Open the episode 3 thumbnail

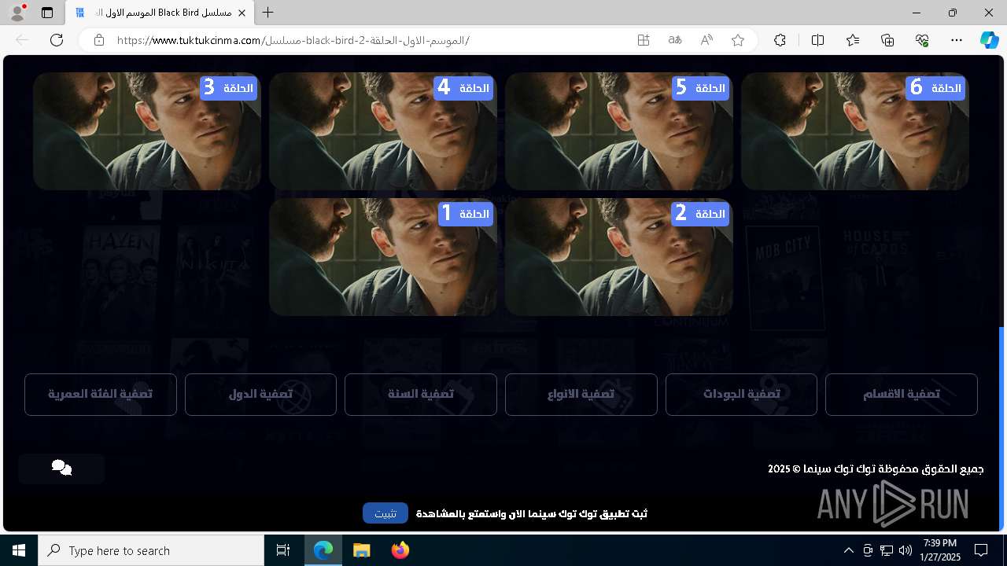click(x=147, y=131)
